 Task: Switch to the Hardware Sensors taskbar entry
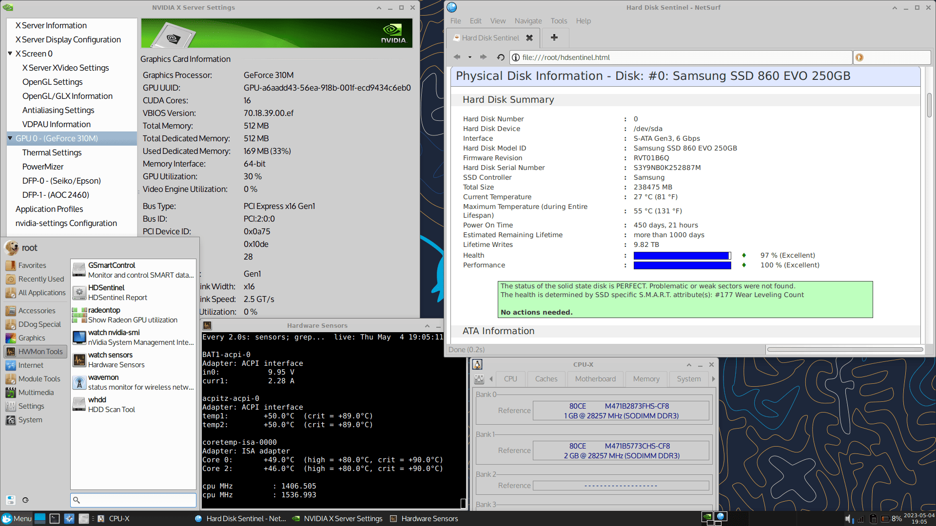tap(424, 519)
